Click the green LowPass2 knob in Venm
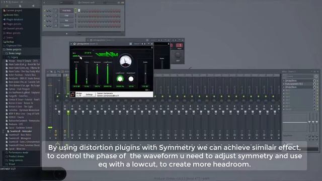322x181 pixels. point(120,79)
